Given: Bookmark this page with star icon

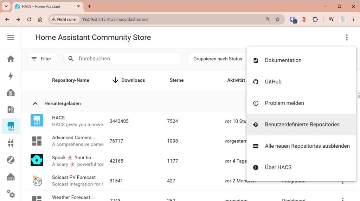Looking at the screenshot, I should click(278, 20).
